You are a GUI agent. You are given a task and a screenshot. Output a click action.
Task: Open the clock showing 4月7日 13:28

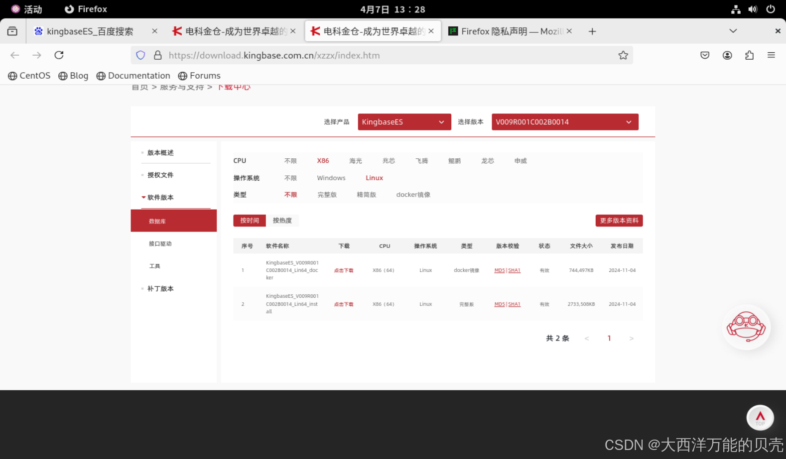click(393, 9)
